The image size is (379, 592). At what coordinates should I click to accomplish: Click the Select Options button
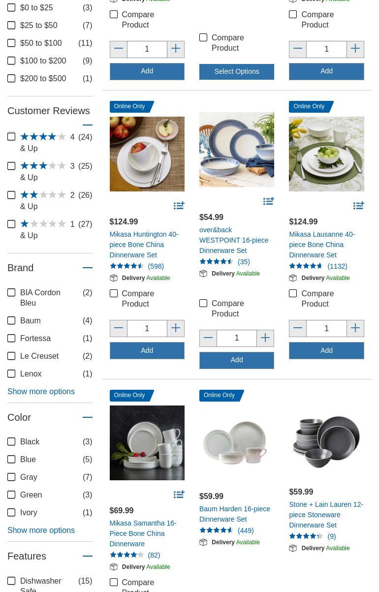237,71
